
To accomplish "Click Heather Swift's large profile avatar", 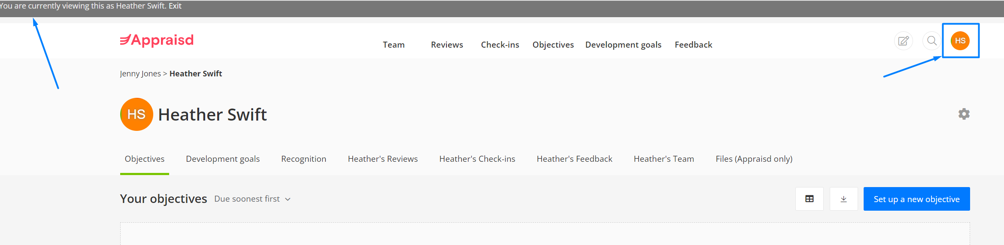I will pos(136,114).
